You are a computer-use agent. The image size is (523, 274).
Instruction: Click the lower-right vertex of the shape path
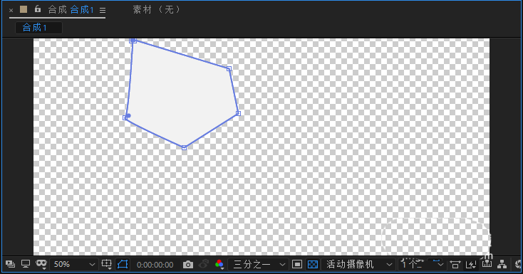[238, 113]
